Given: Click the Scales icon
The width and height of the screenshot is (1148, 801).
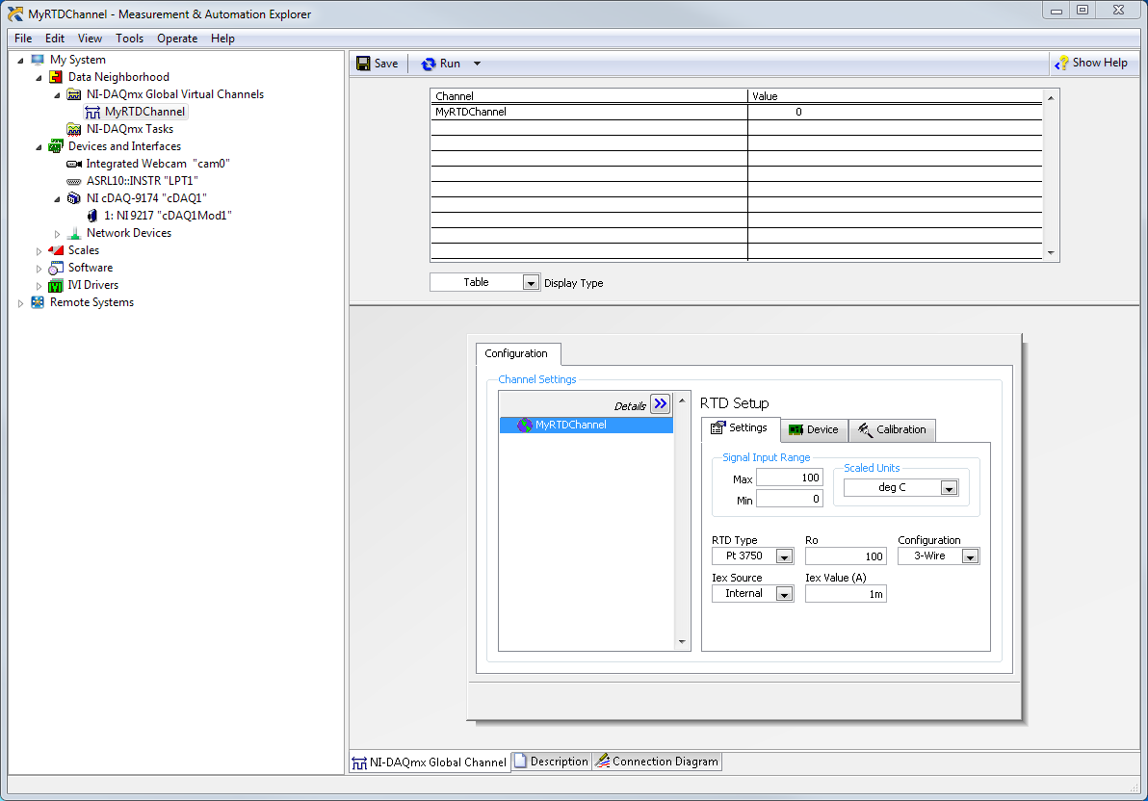Looking at the screenshot, I should click(56, 250).
